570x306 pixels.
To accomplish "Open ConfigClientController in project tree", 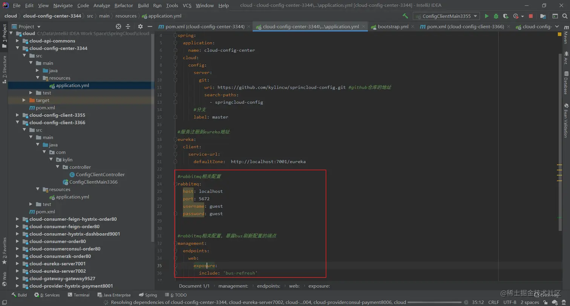I will (x=100, y=175).
